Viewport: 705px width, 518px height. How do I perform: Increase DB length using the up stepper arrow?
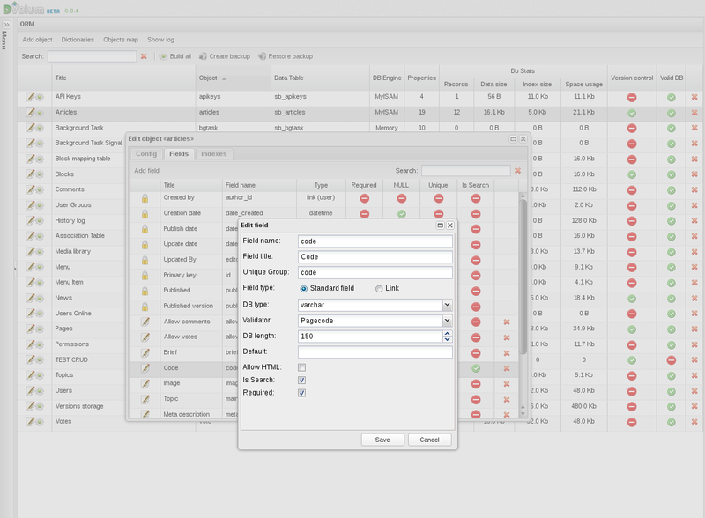tap(447, 333)
